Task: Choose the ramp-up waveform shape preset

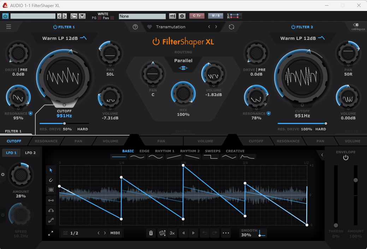Action: coord(174,157)
